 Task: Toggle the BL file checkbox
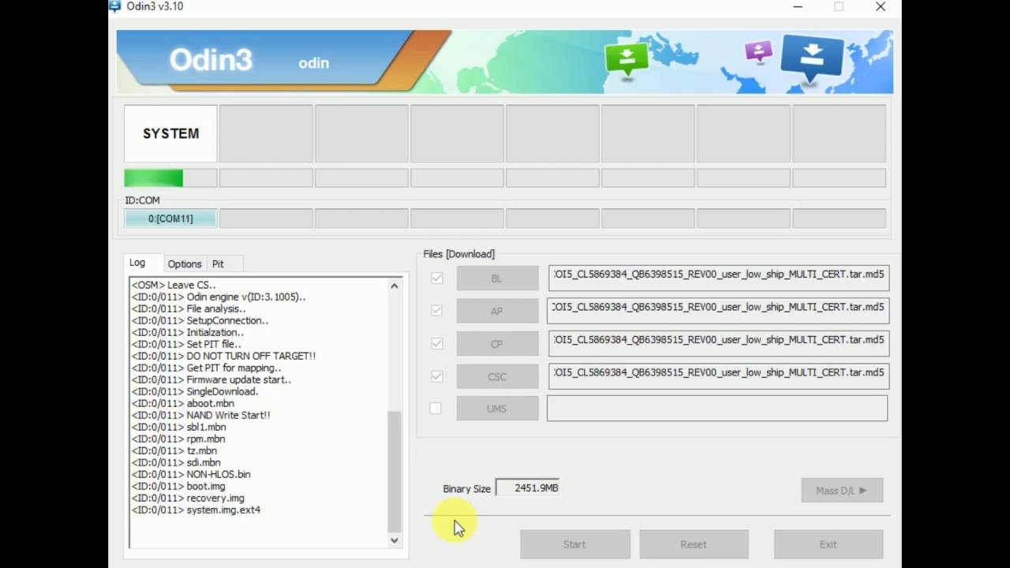tap(436, 278)
